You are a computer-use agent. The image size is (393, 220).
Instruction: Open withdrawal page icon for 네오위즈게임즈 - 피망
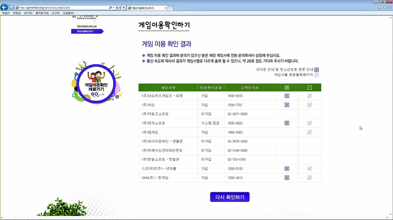(310, 96)
